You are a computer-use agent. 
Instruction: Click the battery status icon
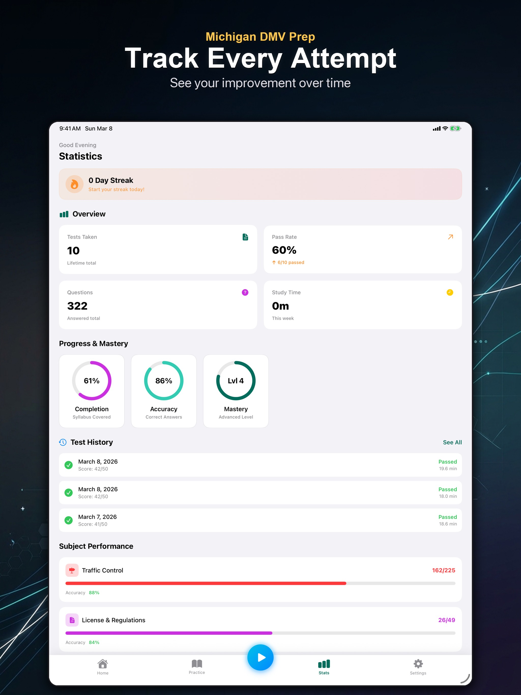455,128
